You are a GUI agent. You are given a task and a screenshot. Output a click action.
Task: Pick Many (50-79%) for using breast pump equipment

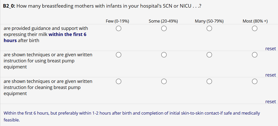pyautogui.click(x=209, y=55)
